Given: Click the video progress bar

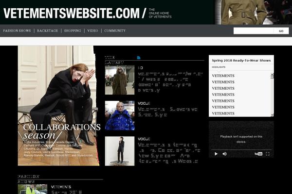Looking at the screenshot, I should [241, 150].
